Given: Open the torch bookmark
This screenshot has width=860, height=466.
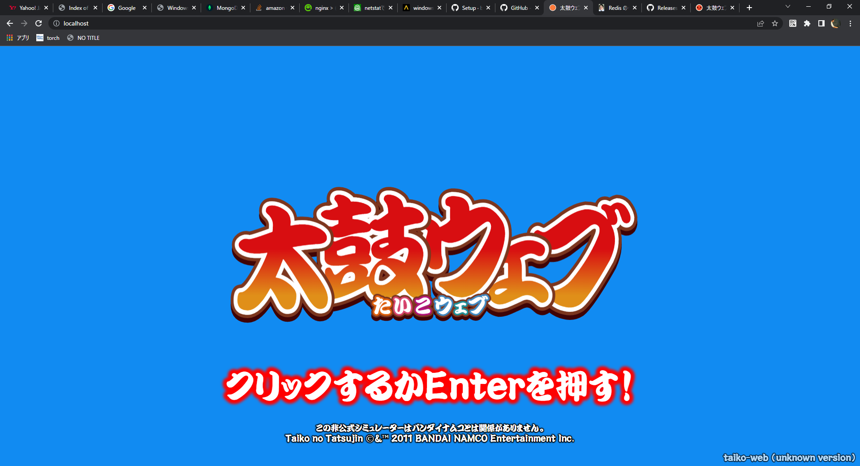Looking at the screenshot, I should click(x=48, y=38).
